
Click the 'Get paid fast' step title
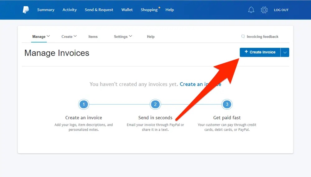[x=227, y=118]
